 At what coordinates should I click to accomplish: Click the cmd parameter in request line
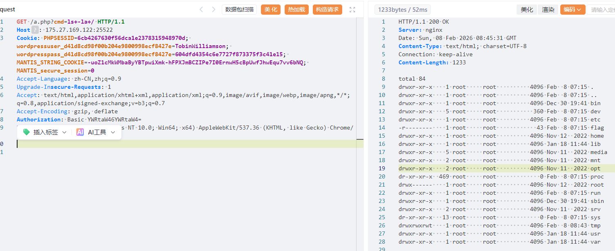[58, 22]
